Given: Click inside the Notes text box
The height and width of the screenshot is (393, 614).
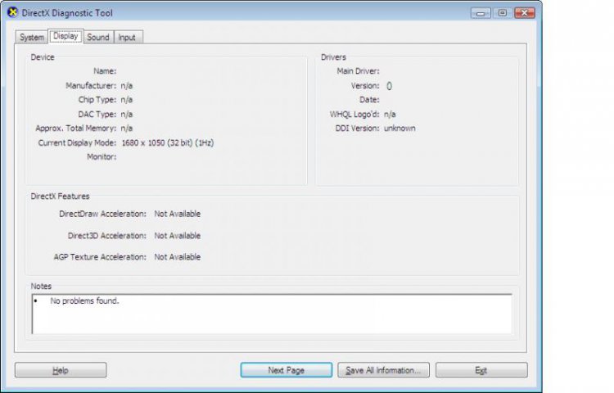Looking at the screenshot, I should click(271, 314).
